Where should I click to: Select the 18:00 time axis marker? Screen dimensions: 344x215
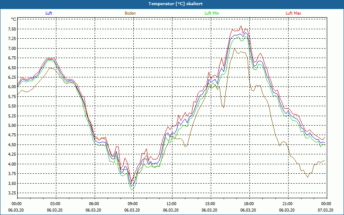[x=249, y=204]
